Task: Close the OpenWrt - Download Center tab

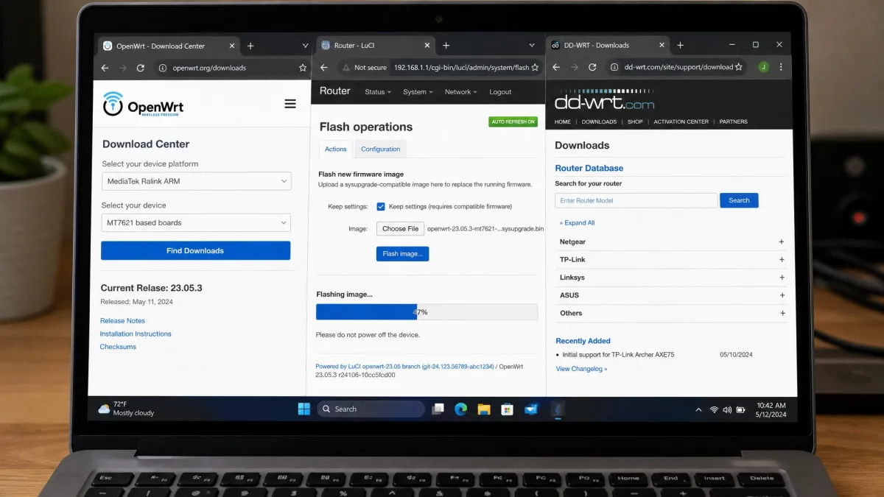Action: pyautogui.click(x=232, y=46)
